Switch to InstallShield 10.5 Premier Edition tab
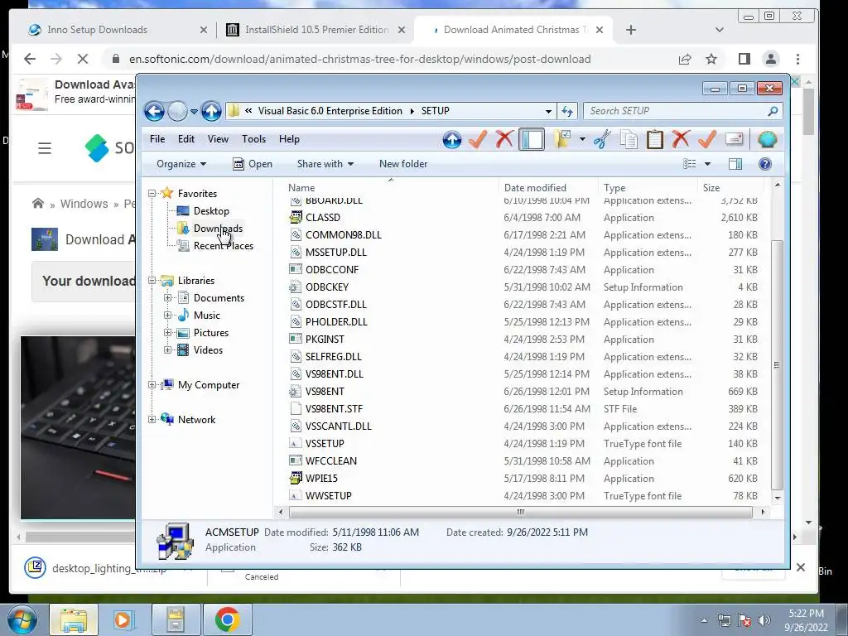 [x=316, y=30]
